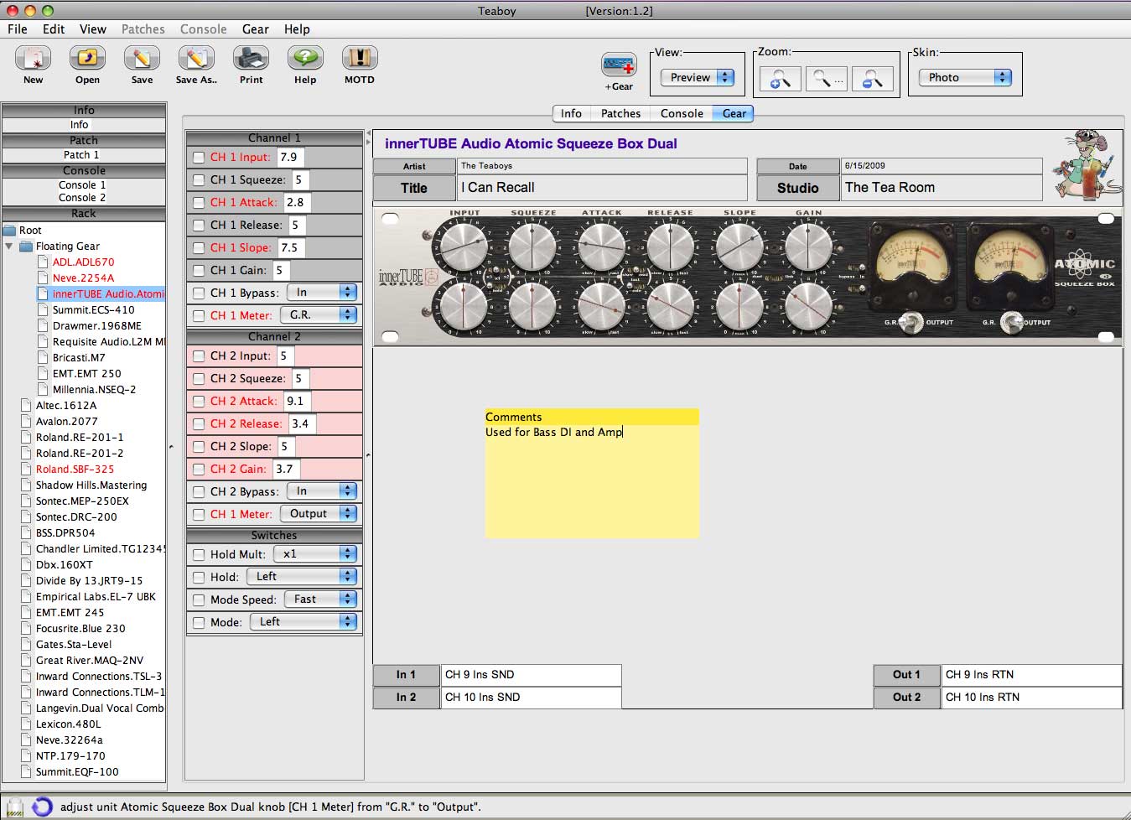Viewport: 1131px width, 820px height.
Task: Click the lock icon in status bar
Action: point(15,807)
